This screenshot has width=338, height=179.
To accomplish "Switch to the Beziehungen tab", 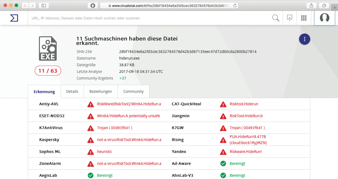I will [x=101, y=91].
